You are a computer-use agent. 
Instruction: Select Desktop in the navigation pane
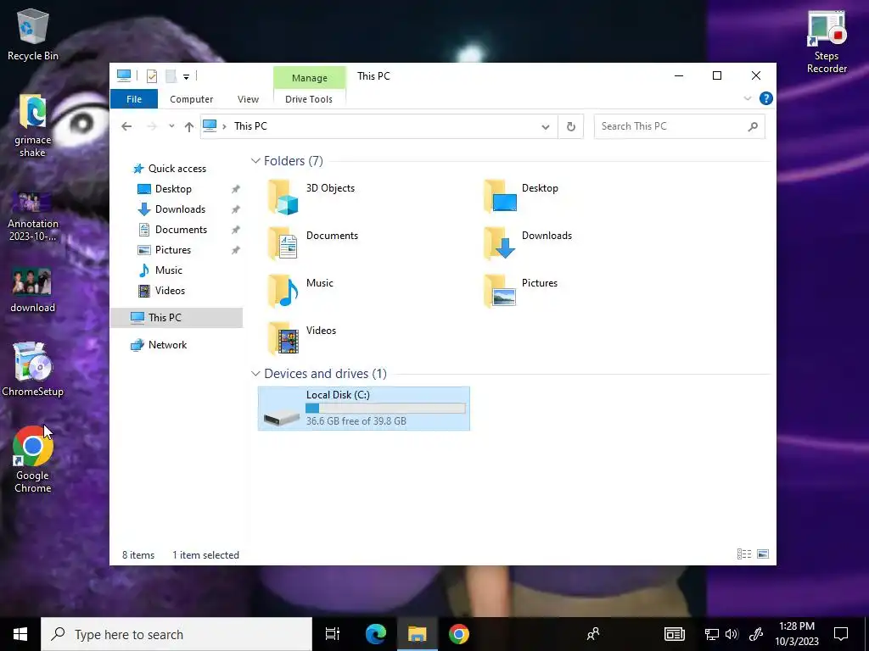click(164, 189)
